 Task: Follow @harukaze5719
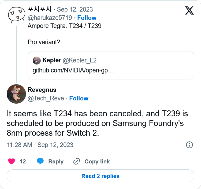87,18
